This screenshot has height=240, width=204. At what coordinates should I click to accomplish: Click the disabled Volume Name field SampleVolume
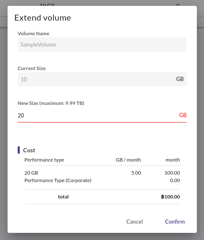click(102, 44)
